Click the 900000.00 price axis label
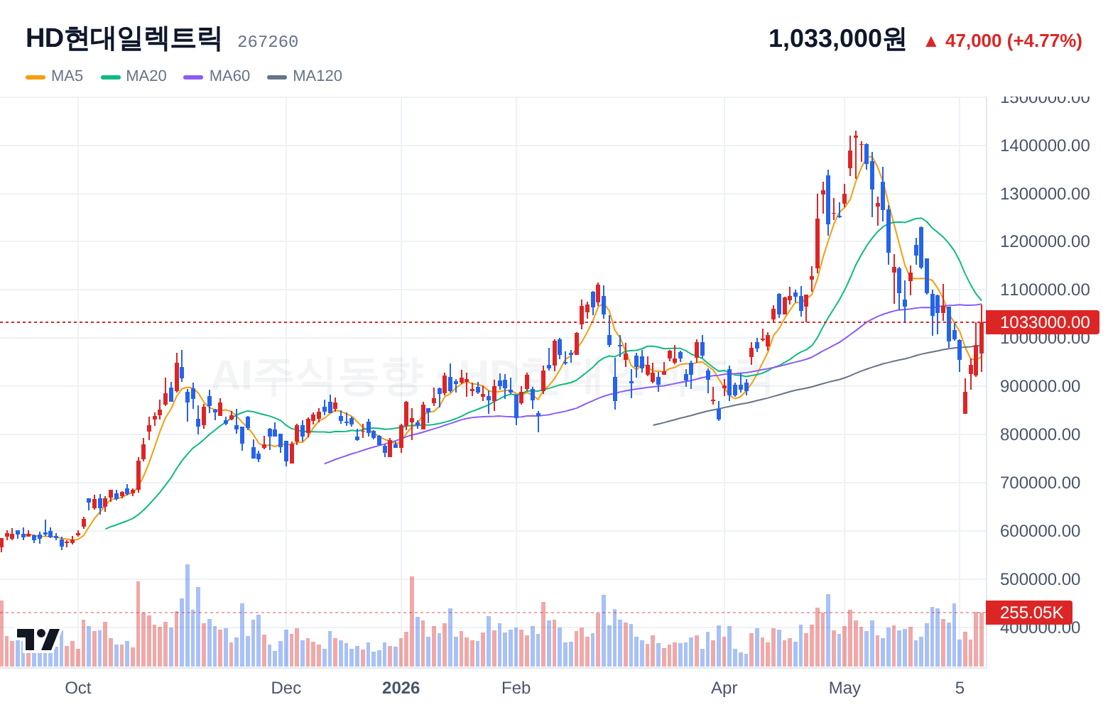The height and width of the screenshot is (707, 1108). pyautogui.click(x=1040, y=386)
